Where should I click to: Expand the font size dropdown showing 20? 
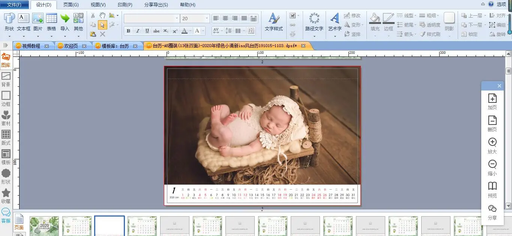[x=207, y=18]
